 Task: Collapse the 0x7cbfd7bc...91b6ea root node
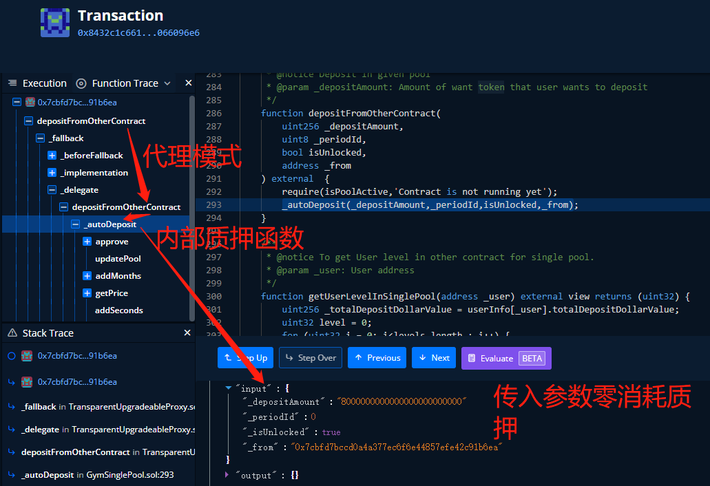click(17, 102)
